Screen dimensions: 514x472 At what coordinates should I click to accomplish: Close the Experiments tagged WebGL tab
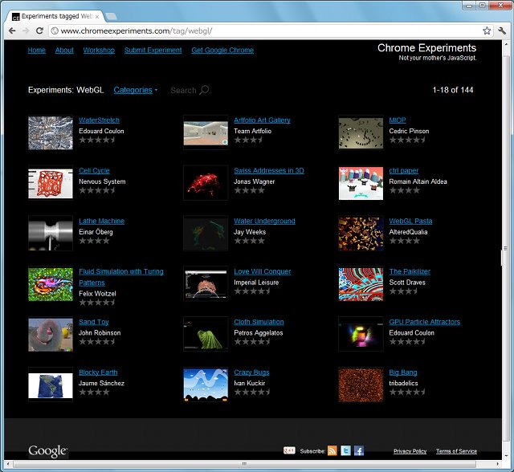coord(97,16)
